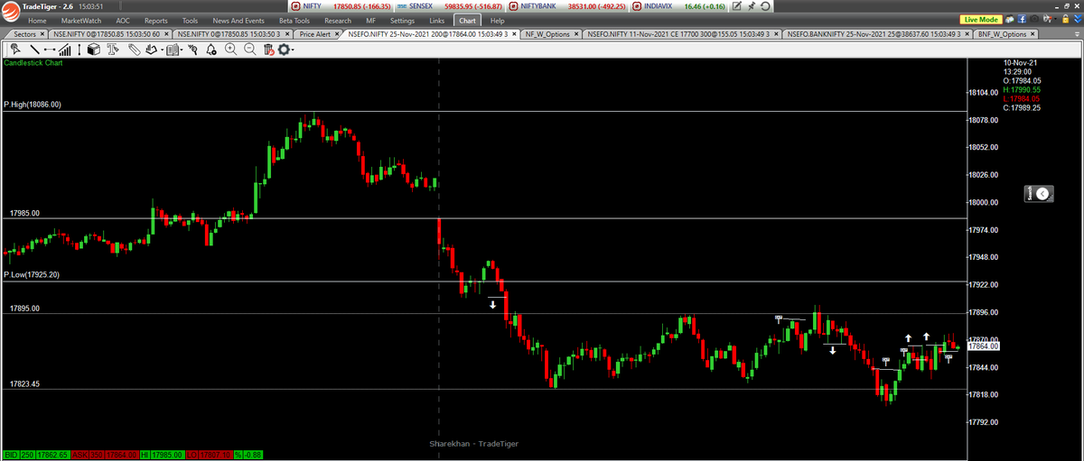Select the vertical line tool
1084x461 pixels.
(79, 49)
